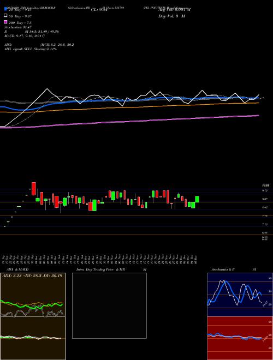Click the 'CL: 9.44' closing price label
Image resolution: width=273 pixels, height=360 pixels.
[99, 10]
